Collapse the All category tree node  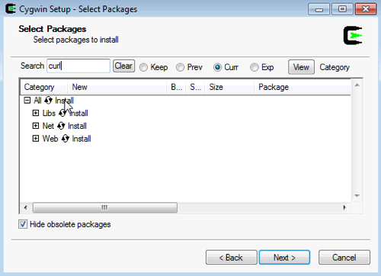(x=27, y=101)
